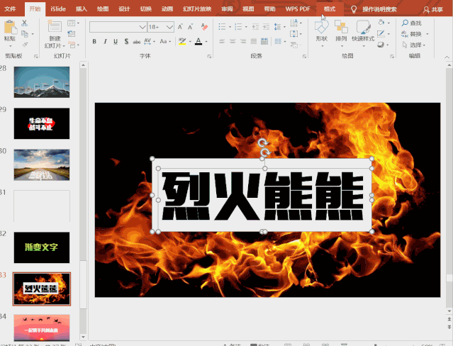Click the text shadow S icon

coord(126,41)
